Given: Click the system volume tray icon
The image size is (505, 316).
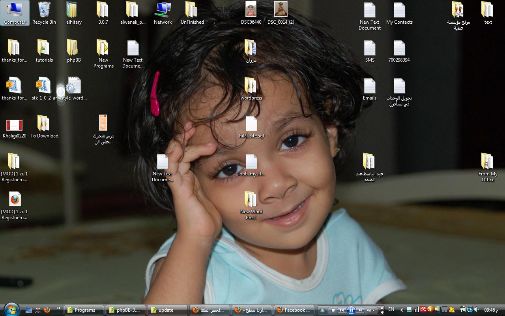Looking at the screenshot, I should [x=476, y=310].
